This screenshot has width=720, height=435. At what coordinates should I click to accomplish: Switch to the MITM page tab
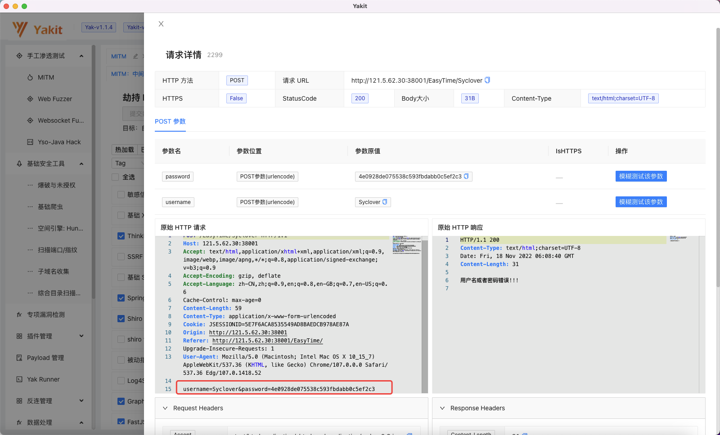[119, 56]
